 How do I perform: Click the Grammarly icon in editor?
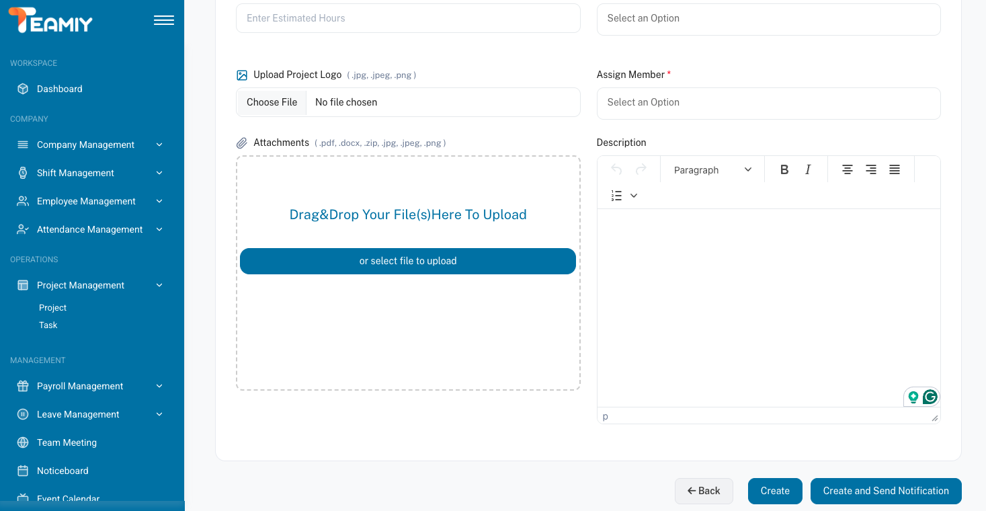(x=930, y=397)
